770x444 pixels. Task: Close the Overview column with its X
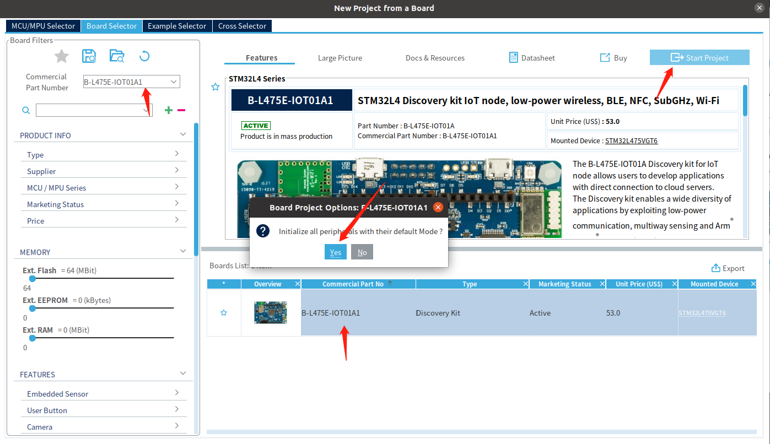[298, 284]
